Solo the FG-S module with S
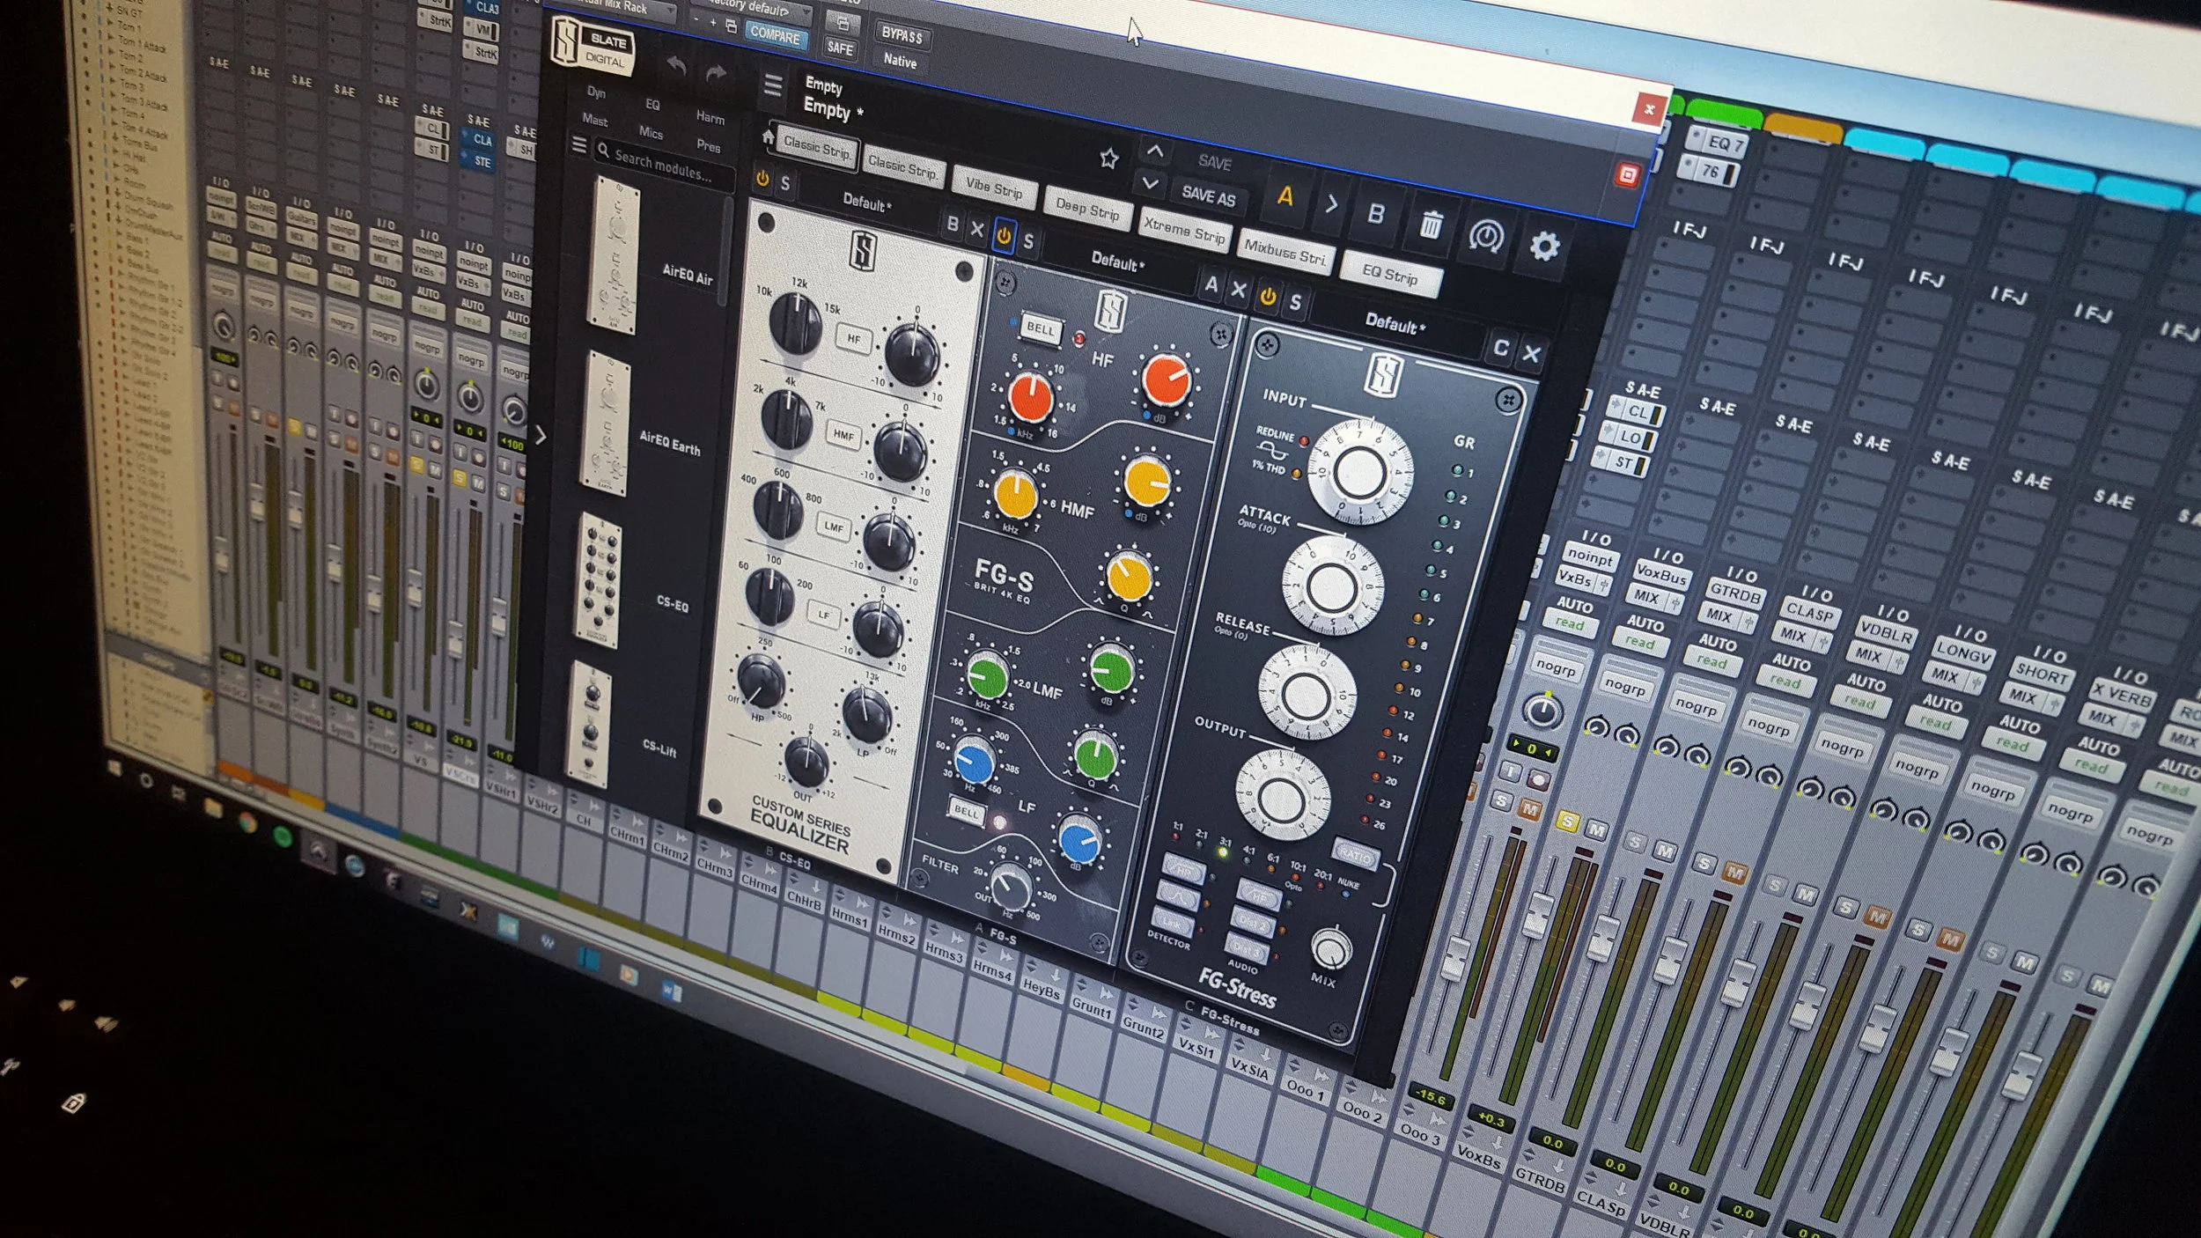The width and height of the screenshot is (2201, 1238). (x=1028, y=241)
